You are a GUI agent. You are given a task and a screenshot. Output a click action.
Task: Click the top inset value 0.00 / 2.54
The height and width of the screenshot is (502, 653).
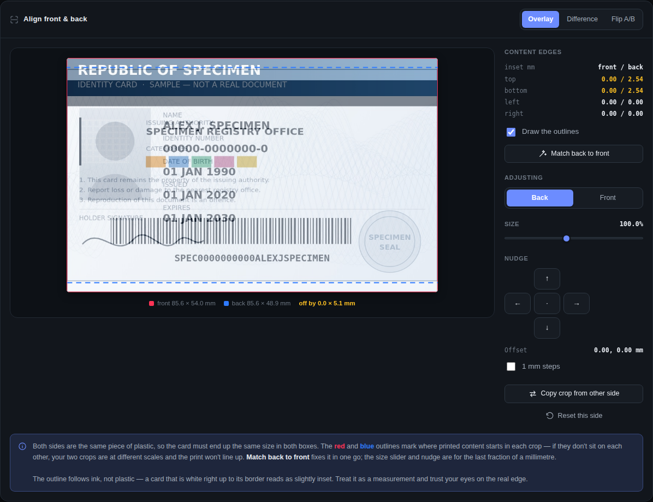click(622, 79)
